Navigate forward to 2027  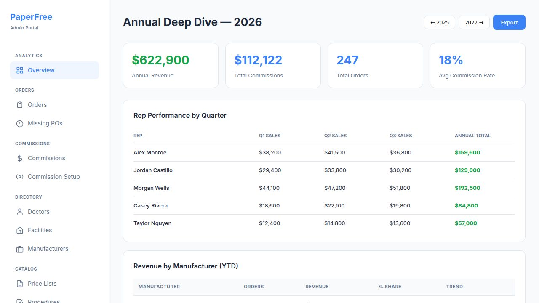pyautogui.click(x=474, y=22)
